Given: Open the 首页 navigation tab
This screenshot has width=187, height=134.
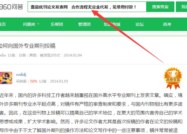Looking at the screenshot, I should 3,24.
